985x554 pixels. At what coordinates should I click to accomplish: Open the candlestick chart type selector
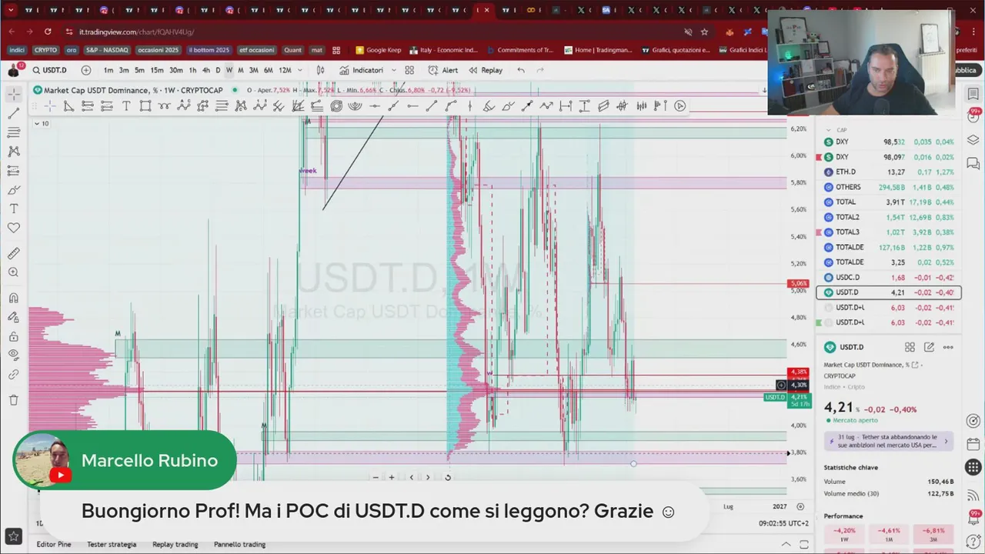(x=320, y=70)
